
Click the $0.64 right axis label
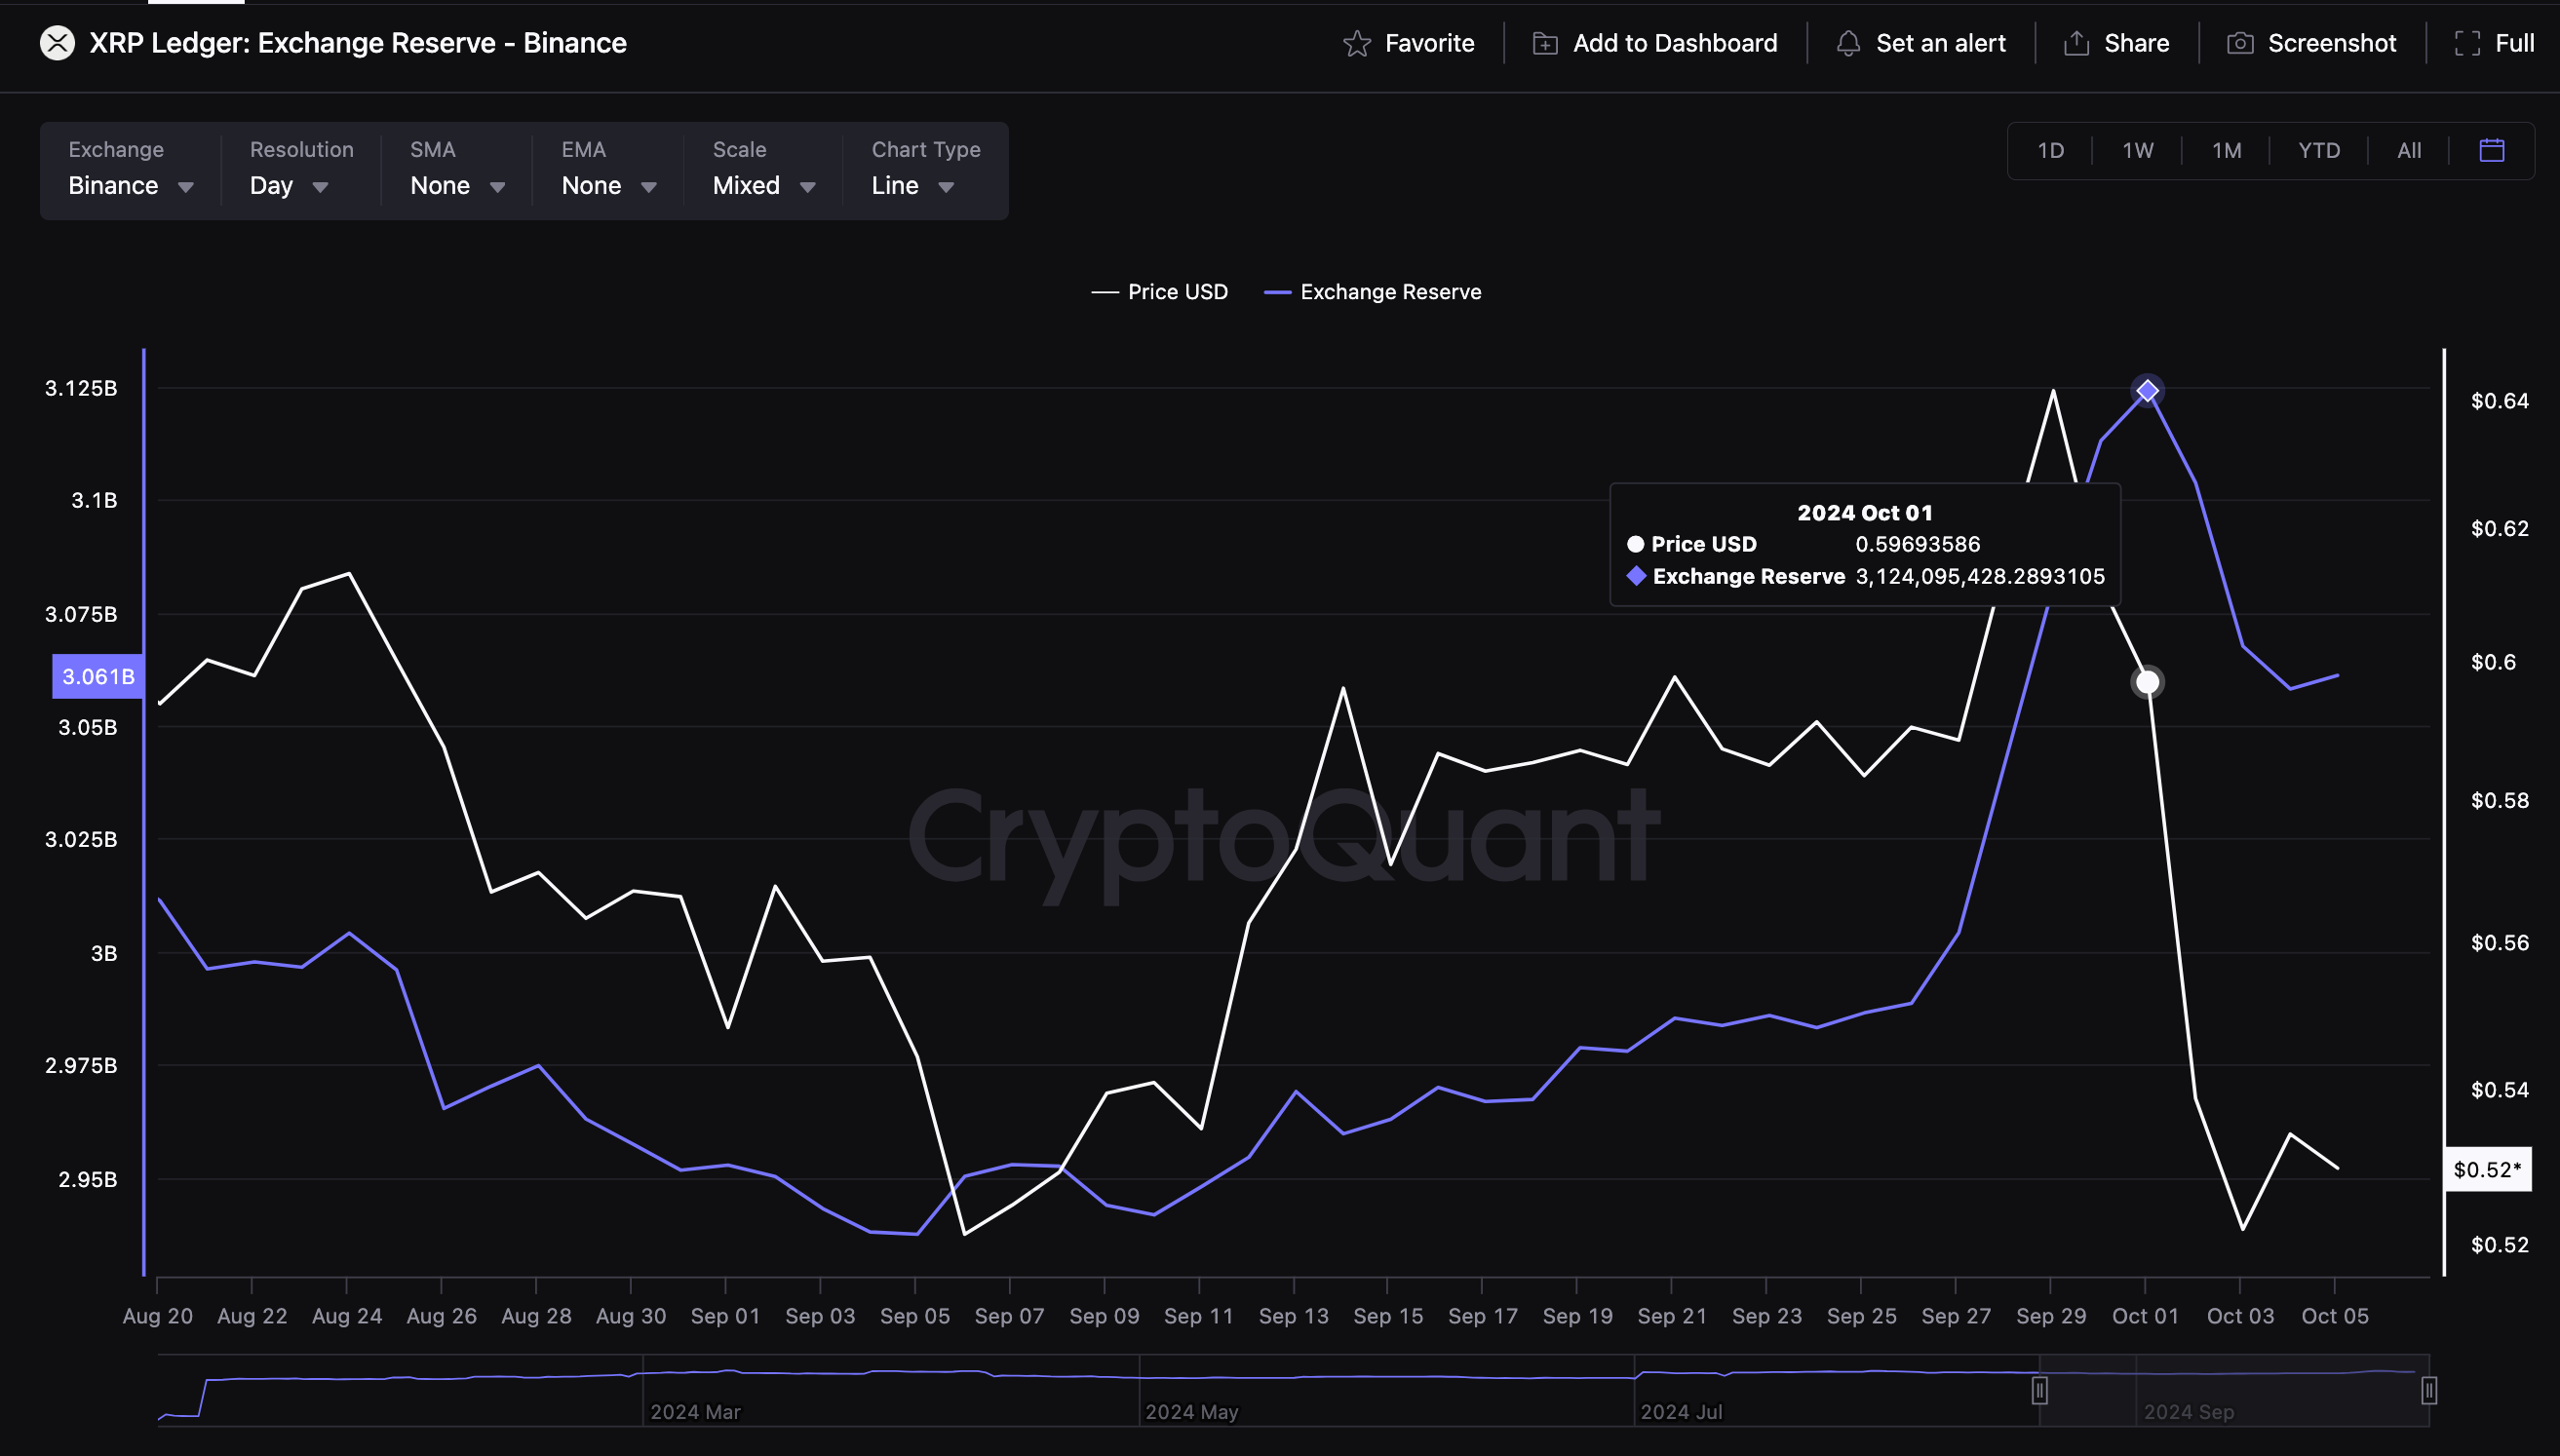(x=2500, y=401)
